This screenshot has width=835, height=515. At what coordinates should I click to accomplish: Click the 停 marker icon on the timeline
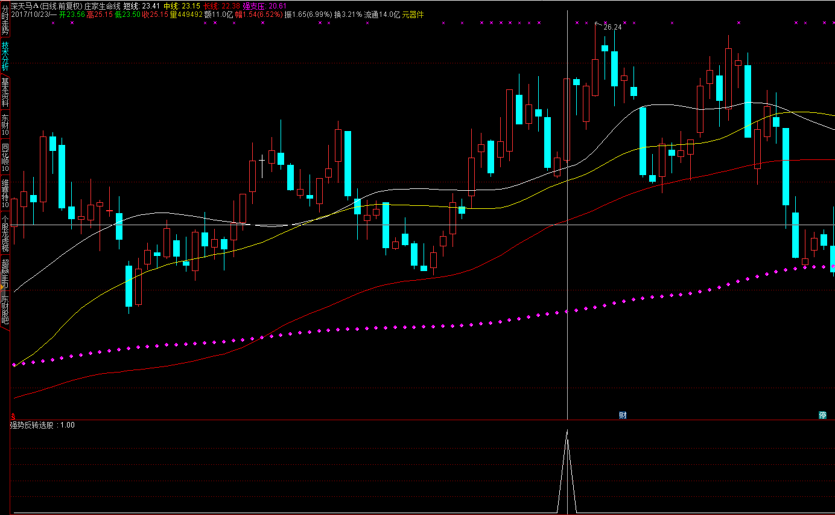(x=822, y=415)
